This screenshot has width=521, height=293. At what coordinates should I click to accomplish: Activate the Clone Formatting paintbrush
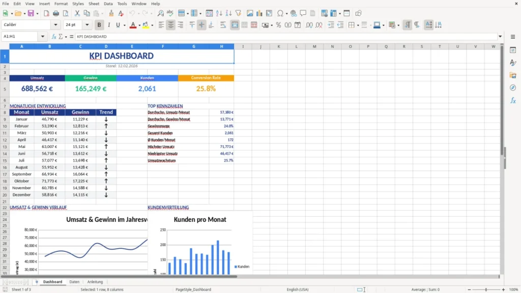[x=111, y=13]
